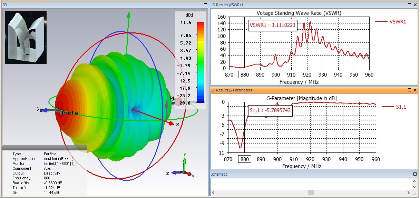The height and width of the screenshot is (198, 420).
Task: Click the Schematic scrollbar up arrow
Action: pos(415,181)
